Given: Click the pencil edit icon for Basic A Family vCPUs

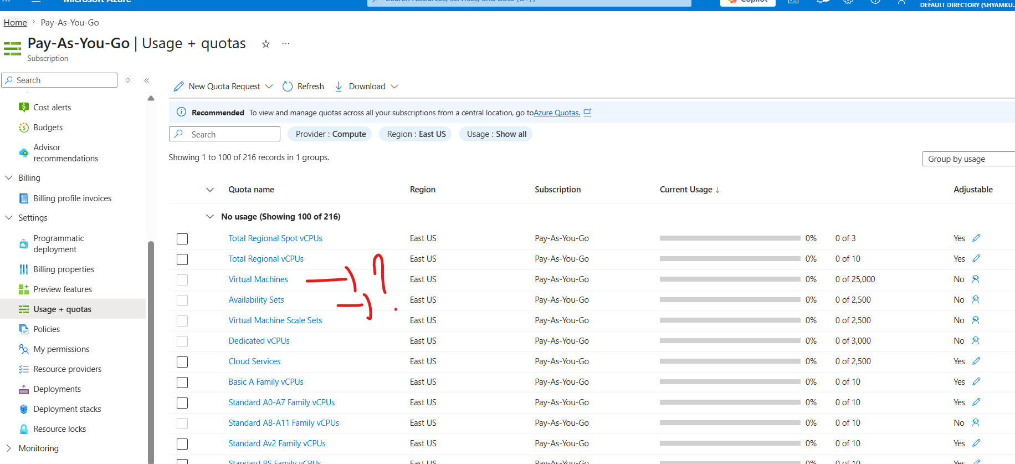Looking at the screenshot, I should click(976, 381).
